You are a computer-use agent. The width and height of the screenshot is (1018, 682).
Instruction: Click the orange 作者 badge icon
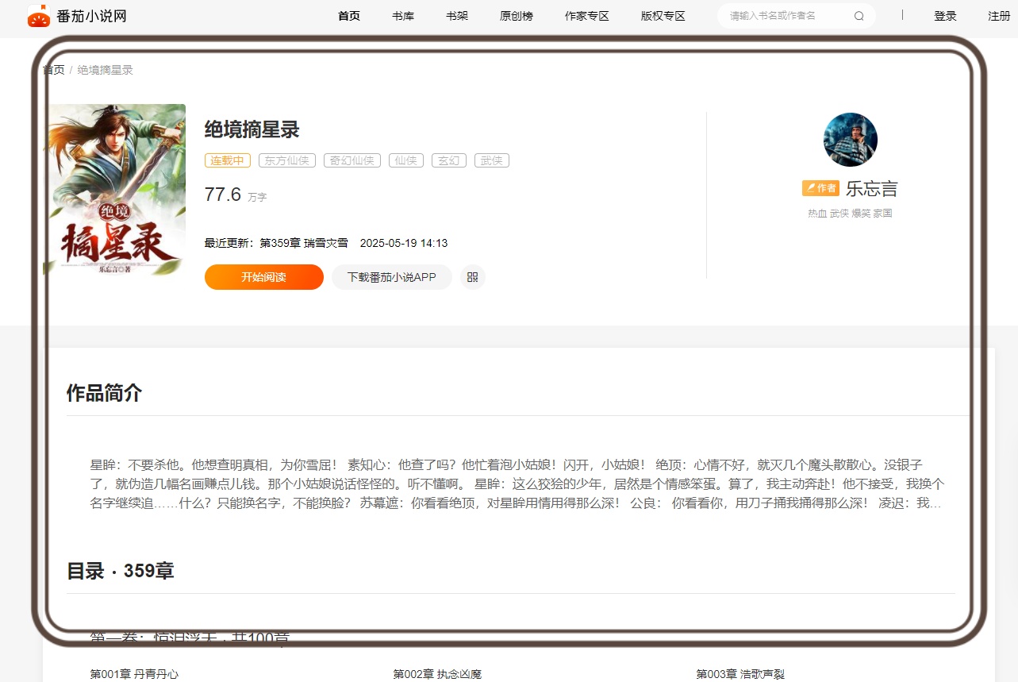(x=820, y=188)
